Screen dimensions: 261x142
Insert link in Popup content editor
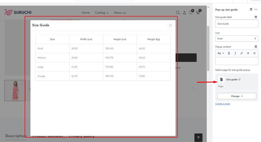coord(242,53)
